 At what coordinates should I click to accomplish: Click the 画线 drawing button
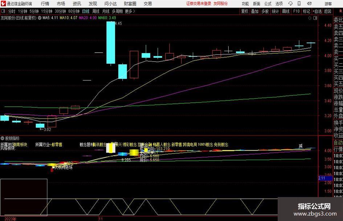pyautogui.click(x=286, y=11)
